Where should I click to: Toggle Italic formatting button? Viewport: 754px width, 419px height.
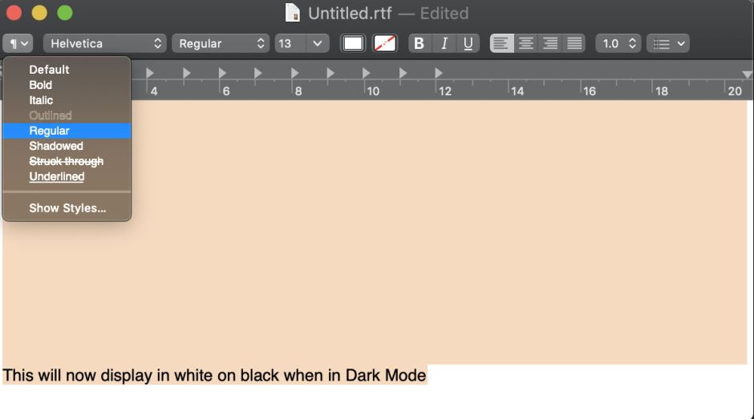point(444,43)
